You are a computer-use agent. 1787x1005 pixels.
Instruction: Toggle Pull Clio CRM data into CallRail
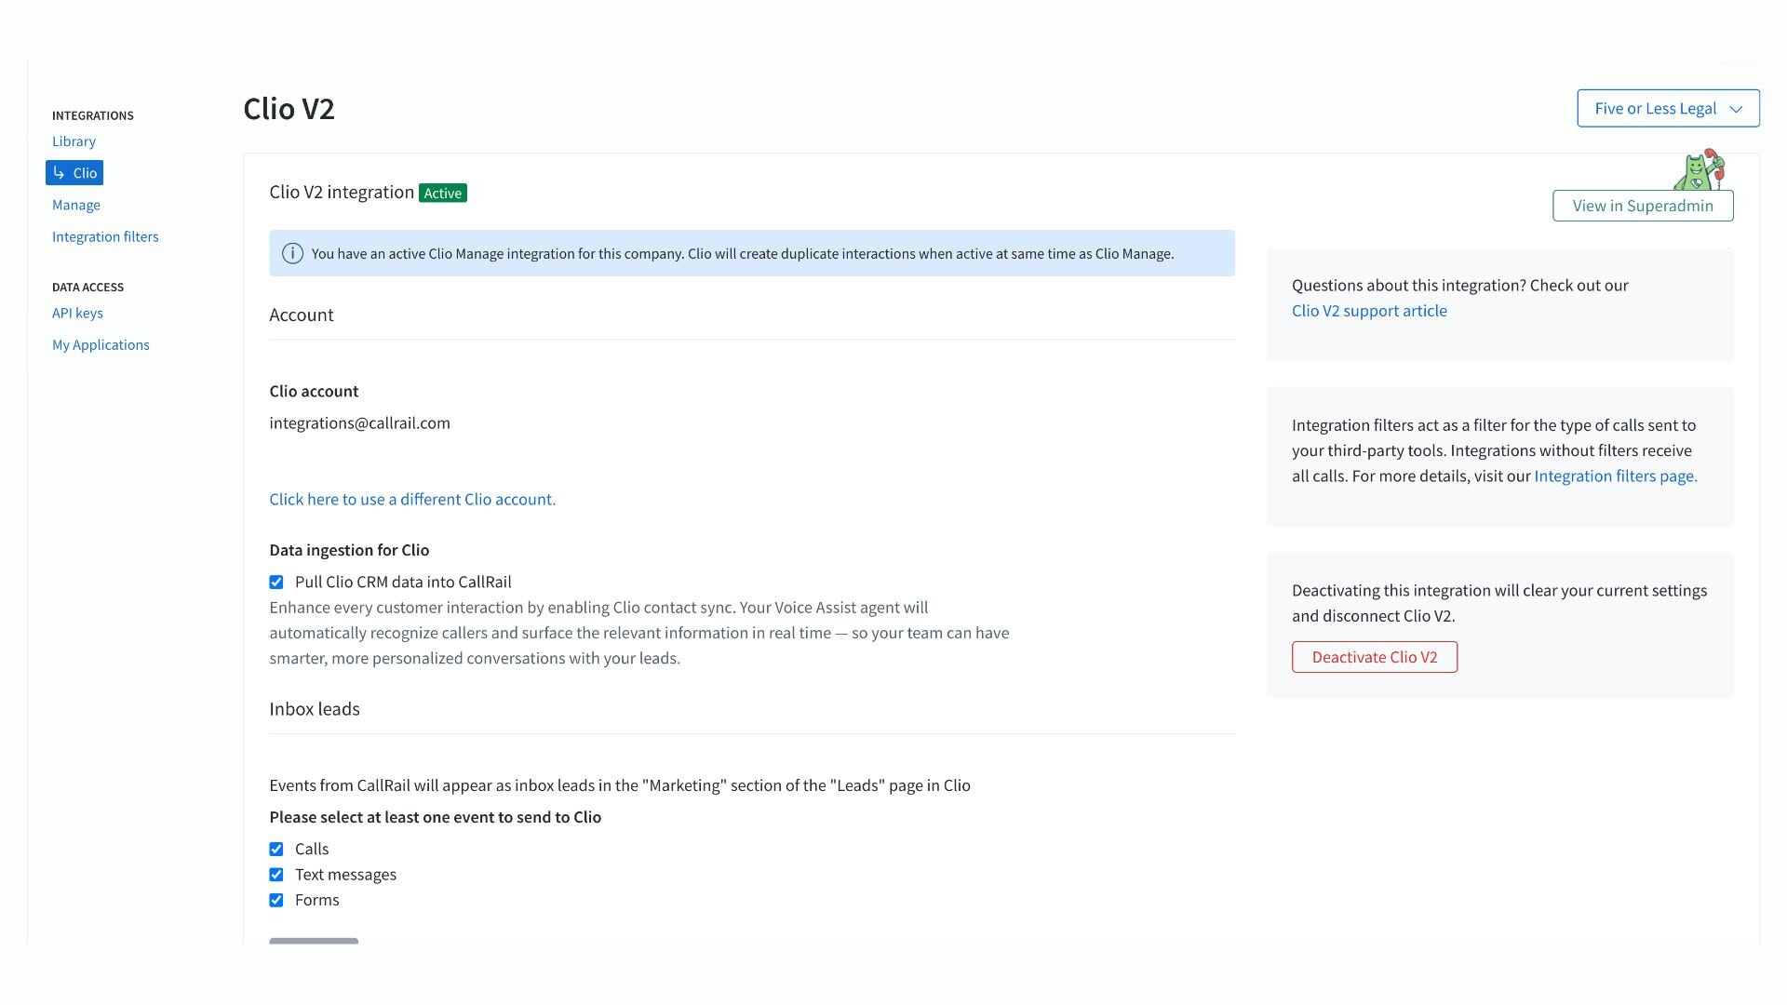coord(276,583)
